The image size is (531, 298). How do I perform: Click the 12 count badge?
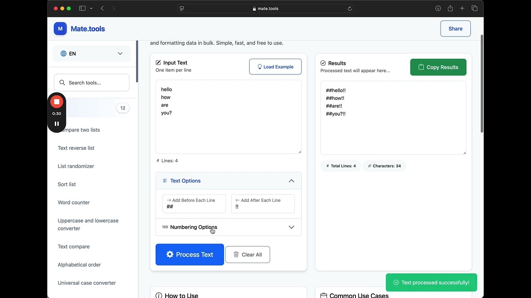[x=123, y=108]
